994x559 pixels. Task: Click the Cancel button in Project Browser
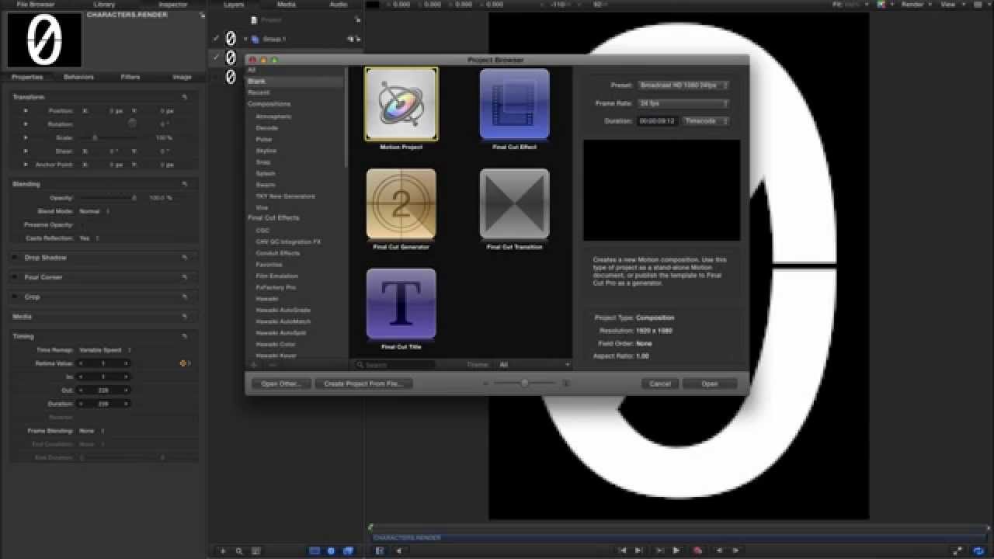(660, 384)
